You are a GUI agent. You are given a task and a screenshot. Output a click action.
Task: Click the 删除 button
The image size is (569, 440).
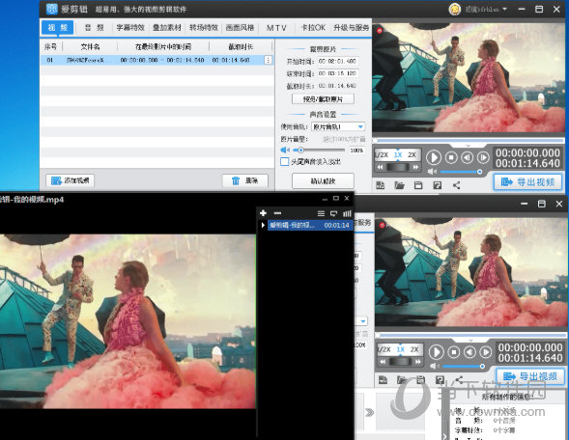(x=245, y=180)
